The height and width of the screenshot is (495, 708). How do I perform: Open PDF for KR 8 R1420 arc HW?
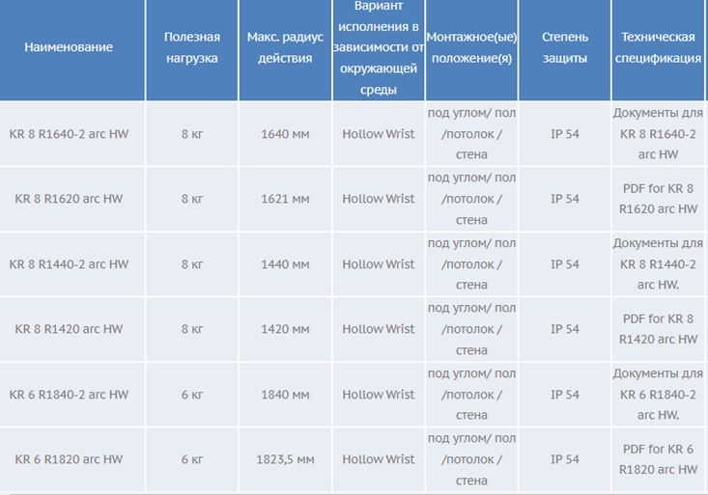[660, 329]
